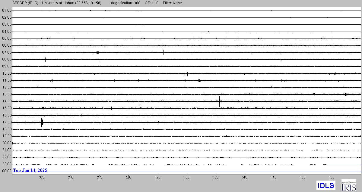Click the 'Tue Jan 14, 2025' date label
The image size is (362, 192).
(x=30, y=170)
